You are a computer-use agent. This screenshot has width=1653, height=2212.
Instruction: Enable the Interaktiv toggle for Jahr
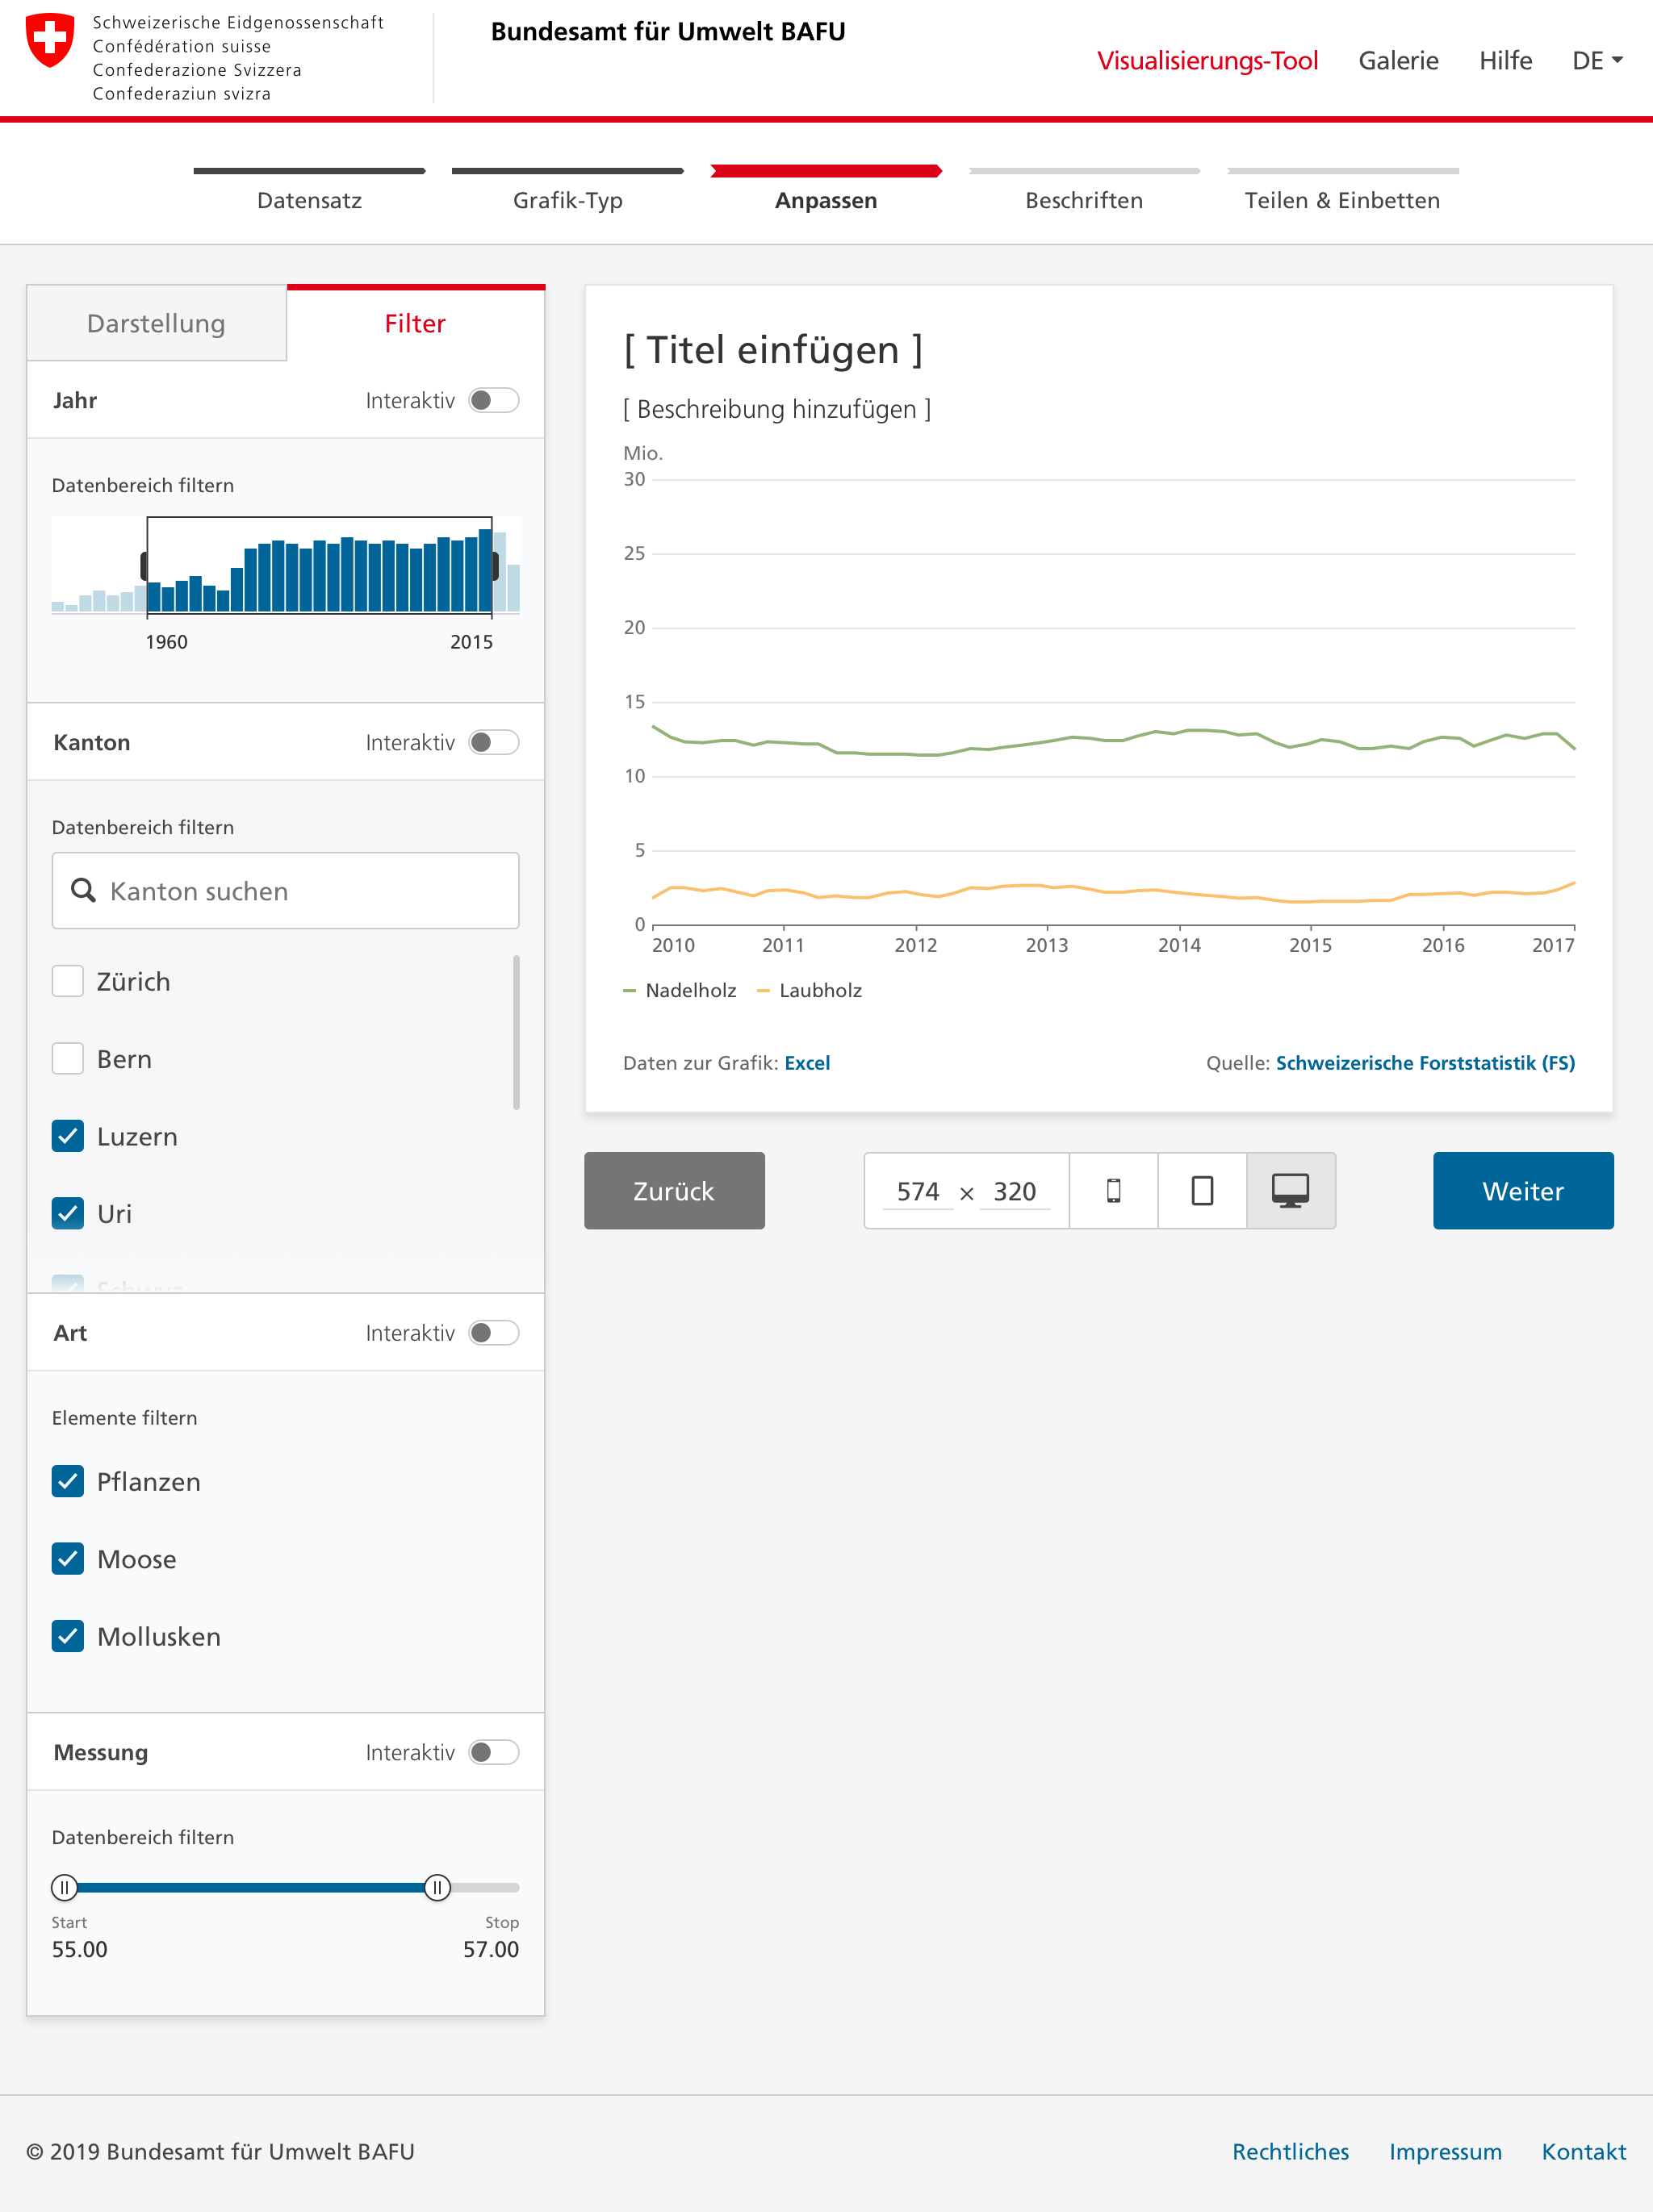pyautogui.click(x=493, y=400)
